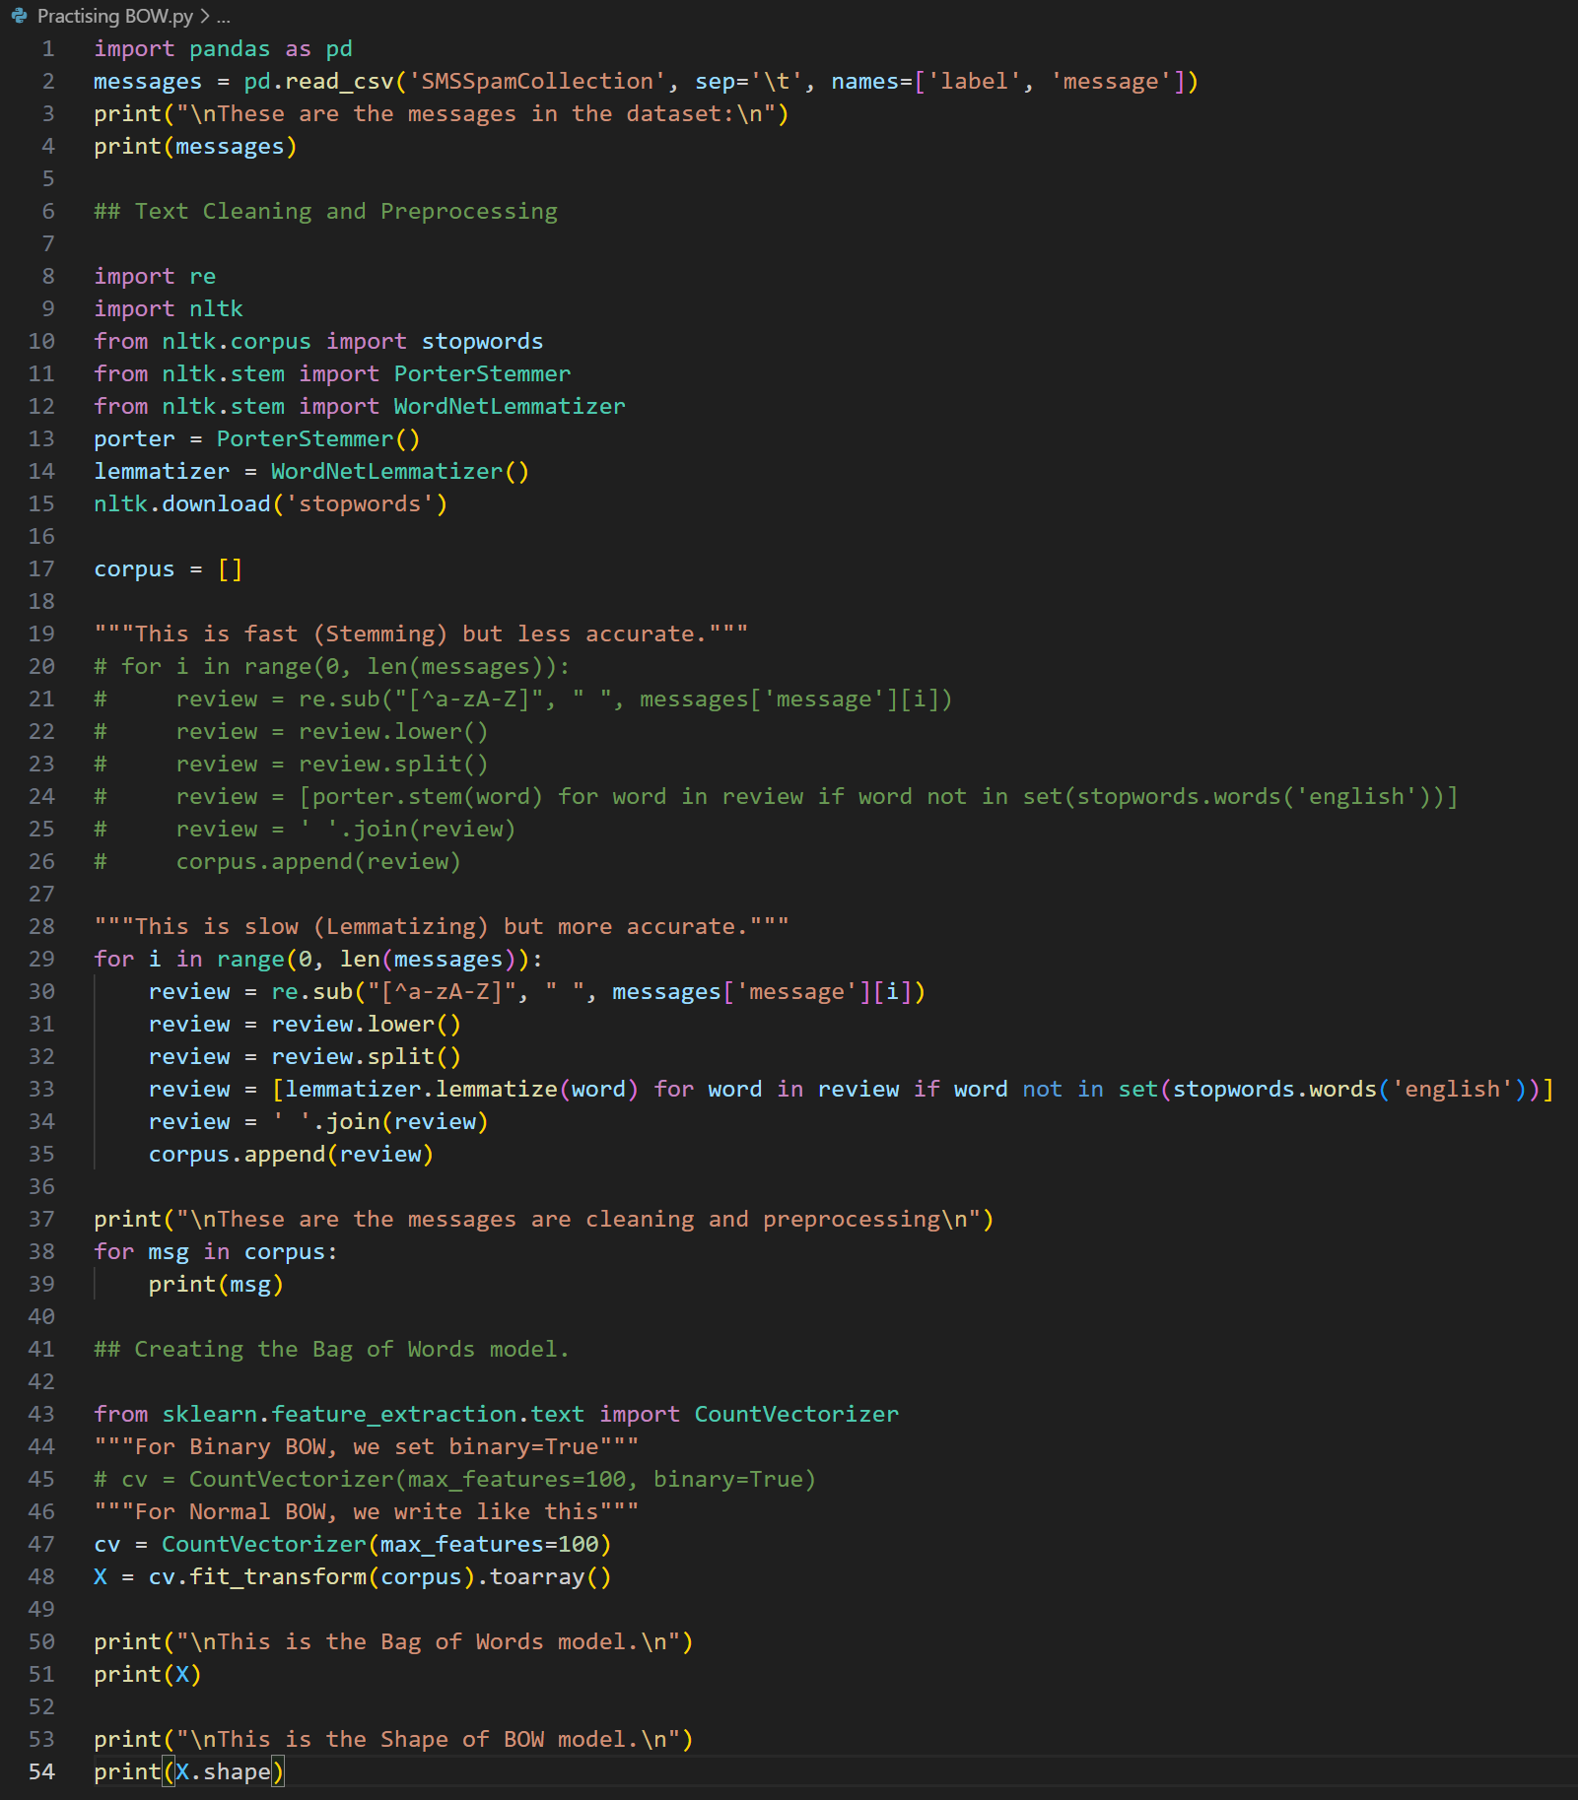Click line number 54 in the gutter
Viewport: 1578px width, 1800px height.
41,1772
